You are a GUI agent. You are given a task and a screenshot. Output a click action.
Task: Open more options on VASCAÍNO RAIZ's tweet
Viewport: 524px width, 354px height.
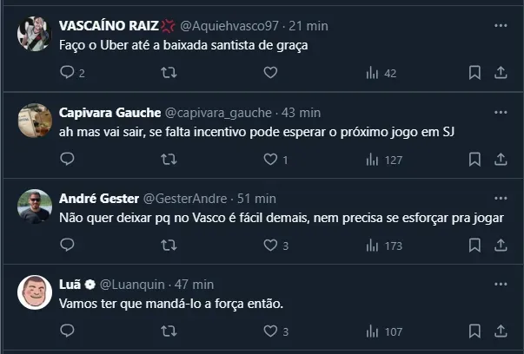click(x=501, y=26)
